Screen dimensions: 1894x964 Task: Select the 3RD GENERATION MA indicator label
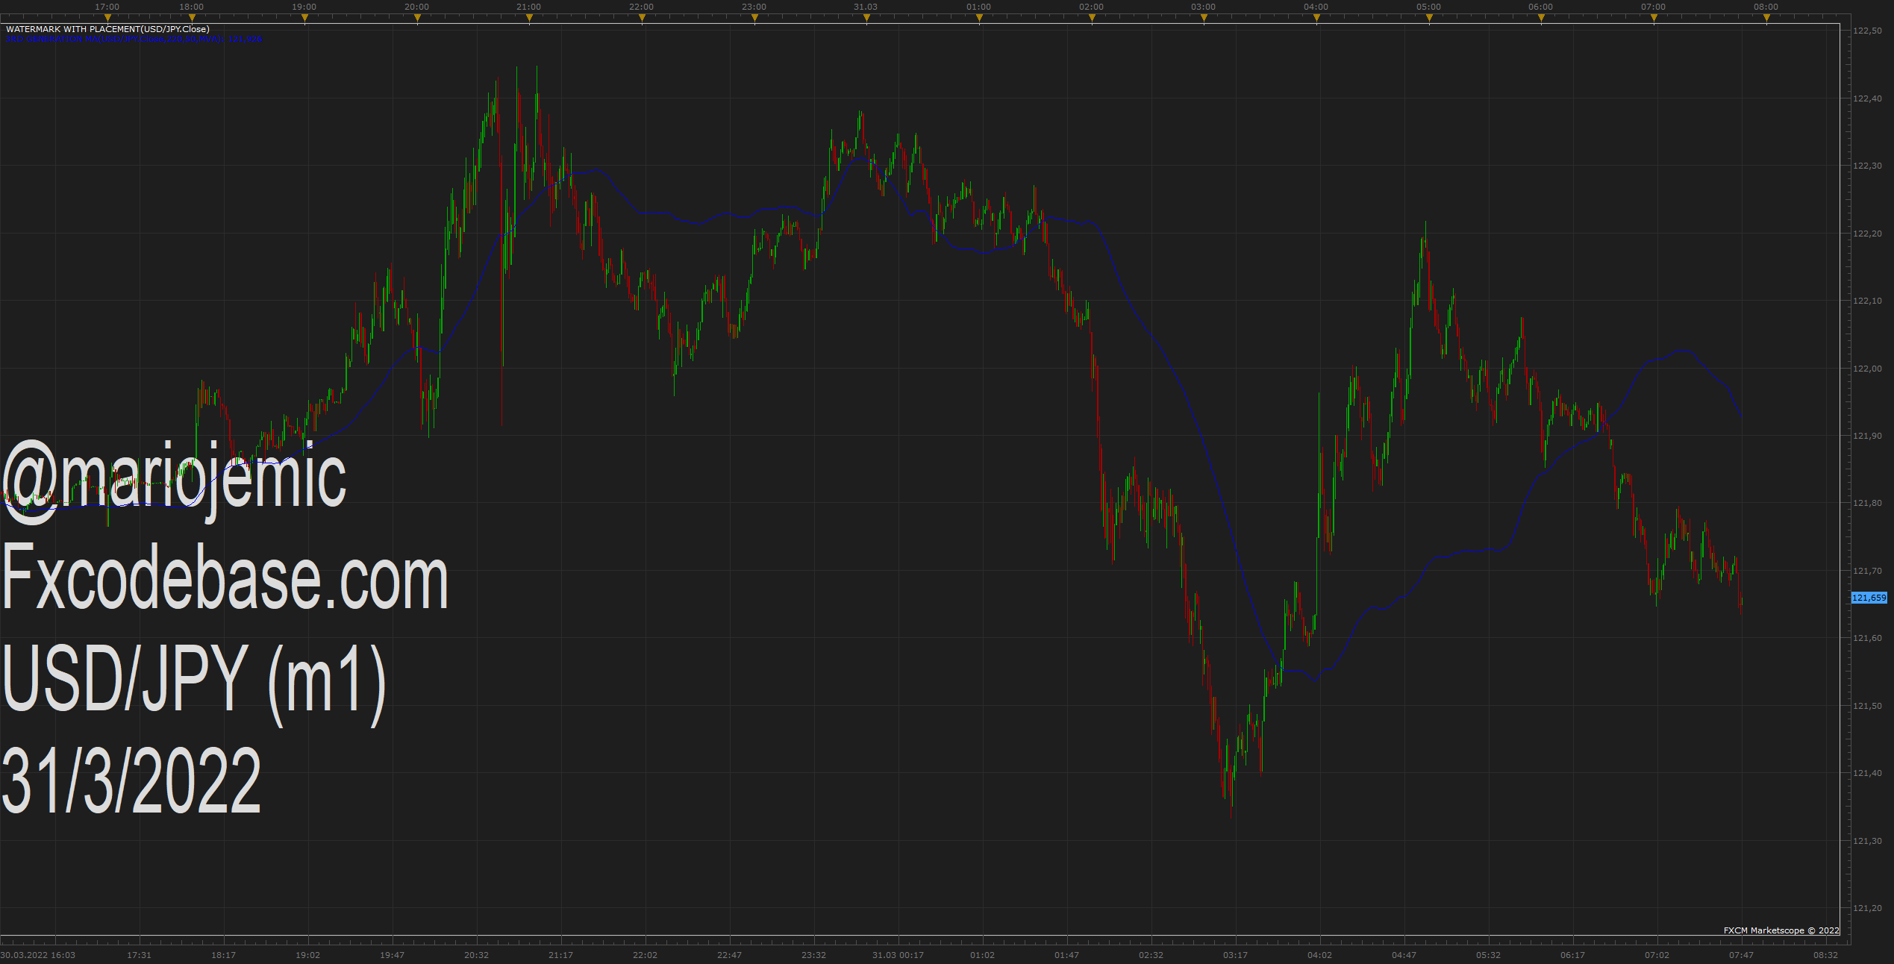(x=134, y=38)
